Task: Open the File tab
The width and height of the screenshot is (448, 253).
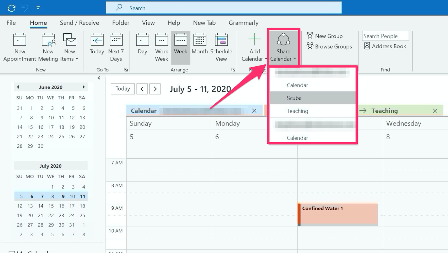Action: [x=11, y=23]
